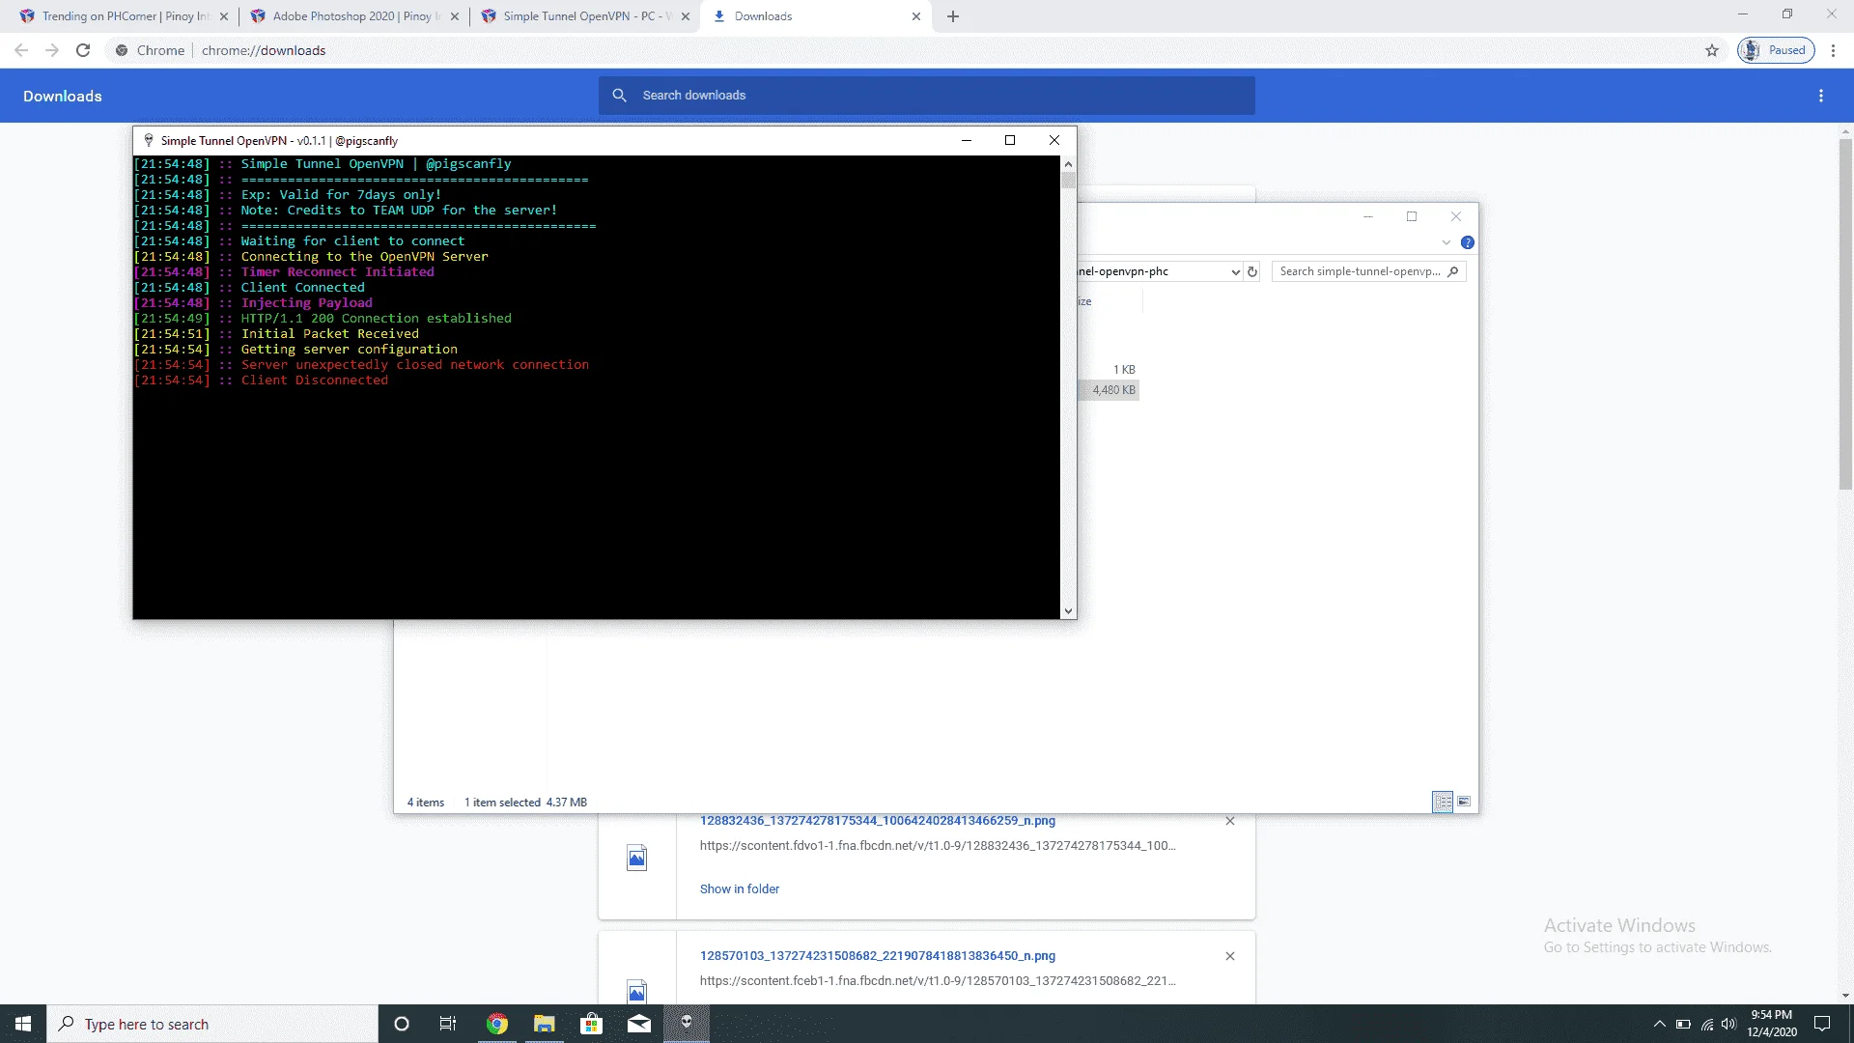The image size is (1854, 1043).
Task: Minimize the Simple Tunnel OpenVPN window
Action: click(966, 140)
